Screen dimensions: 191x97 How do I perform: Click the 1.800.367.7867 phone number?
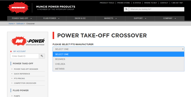point(177,3)
